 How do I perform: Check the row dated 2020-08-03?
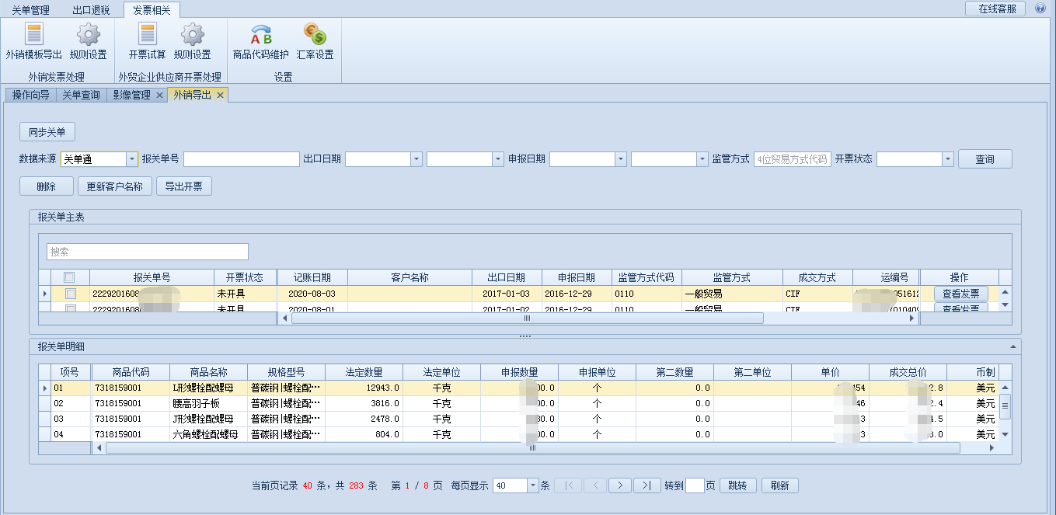(70, 294)
